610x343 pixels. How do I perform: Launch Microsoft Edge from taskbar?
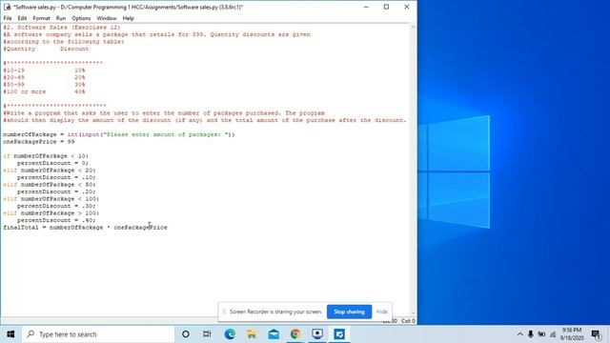tap(230, 334)
